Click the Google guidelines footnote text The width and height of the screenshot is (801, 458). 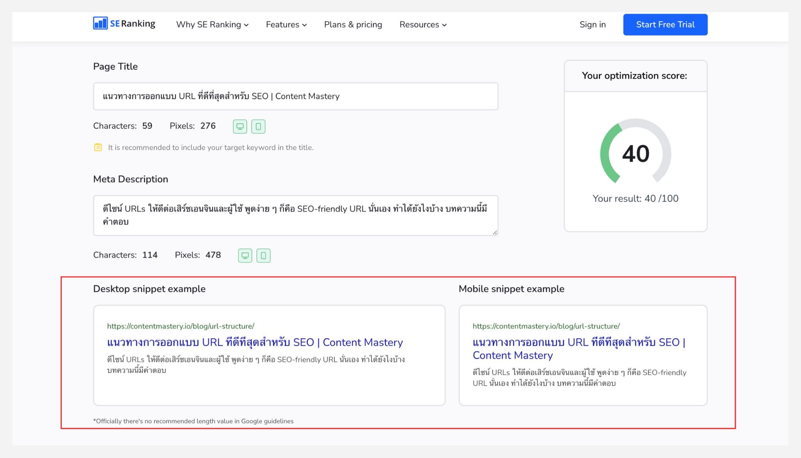(193, 421)
